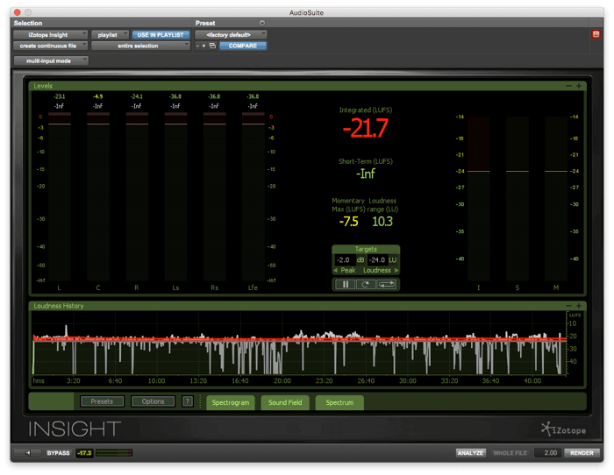This screenshot has height=475, width=614.
Task: Click the Short-Term -Inf value
Action: coord(366,174)
